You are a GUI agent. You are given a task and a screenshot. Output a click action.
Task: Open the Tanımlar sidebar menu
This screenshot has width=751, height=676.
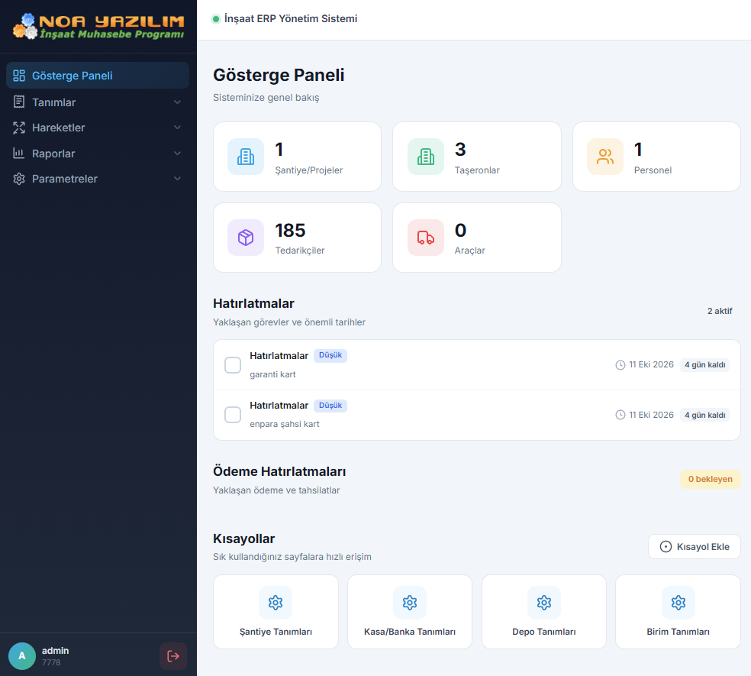(98, 102)
